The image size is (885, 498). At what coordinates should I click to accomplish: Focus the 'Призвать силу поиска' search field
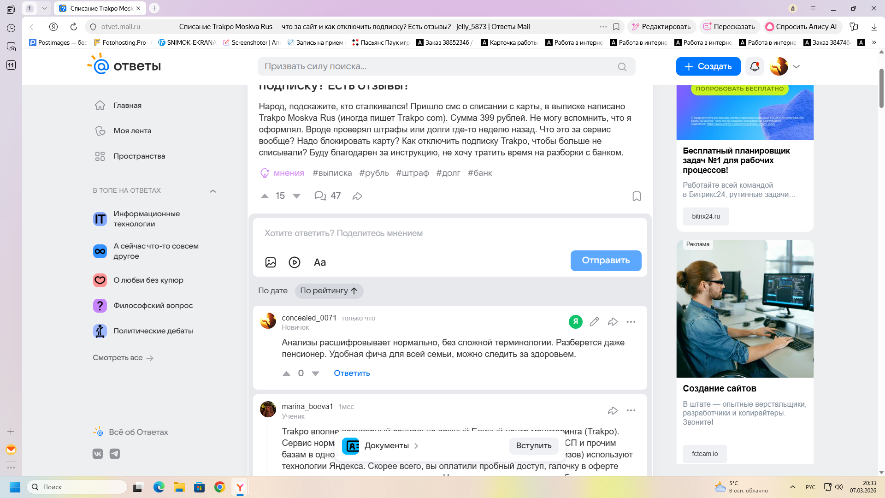click(x=438, y=66)
